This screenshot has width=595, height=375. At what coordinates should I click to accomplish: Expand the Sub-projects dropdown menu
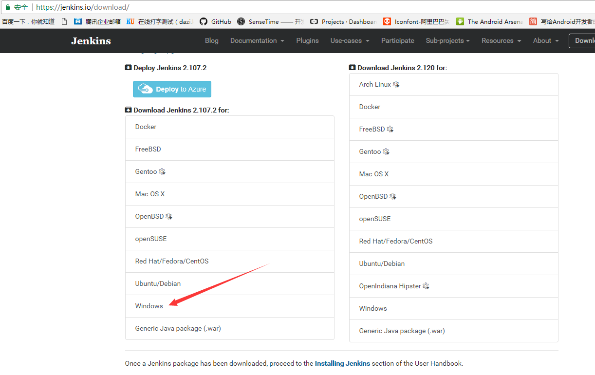pyautogui.click(x=447, y=40)
